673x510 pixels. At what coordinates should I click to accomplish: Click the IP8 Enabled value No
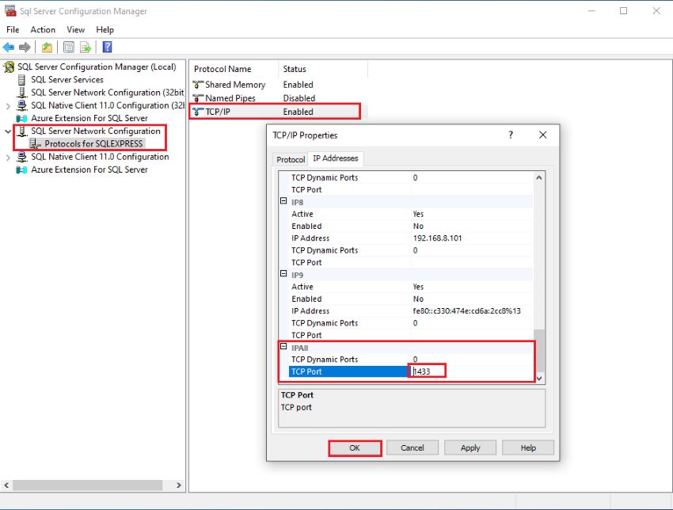[418, 226]
